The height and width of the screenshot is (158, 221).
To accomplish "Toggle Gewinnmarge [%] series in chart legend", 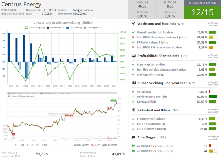I will click(35, 28).
